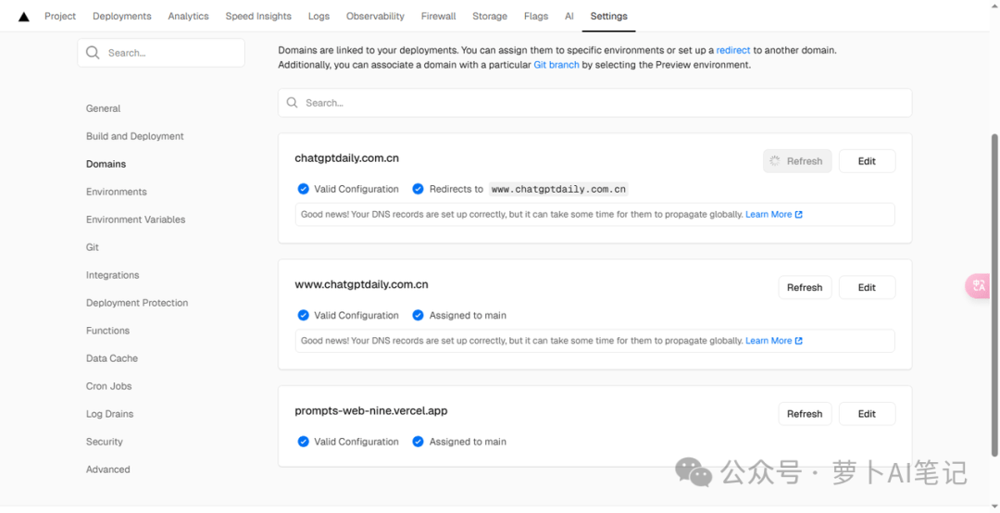Viewport: 1000px width, 513px height.
Task: Open Data Cache settings
Action: 112,358
